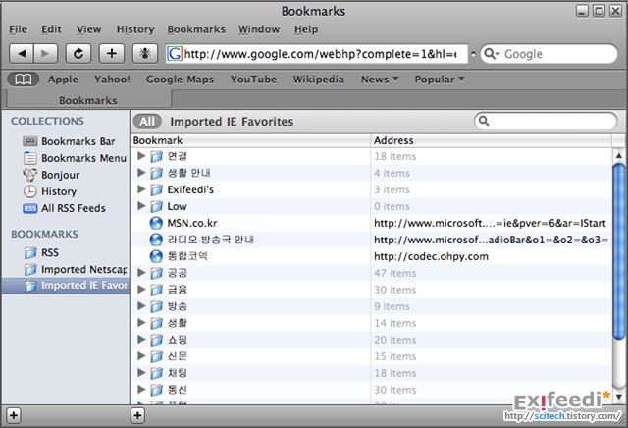Open the News bookmarks dropdown

click(380, 80)
